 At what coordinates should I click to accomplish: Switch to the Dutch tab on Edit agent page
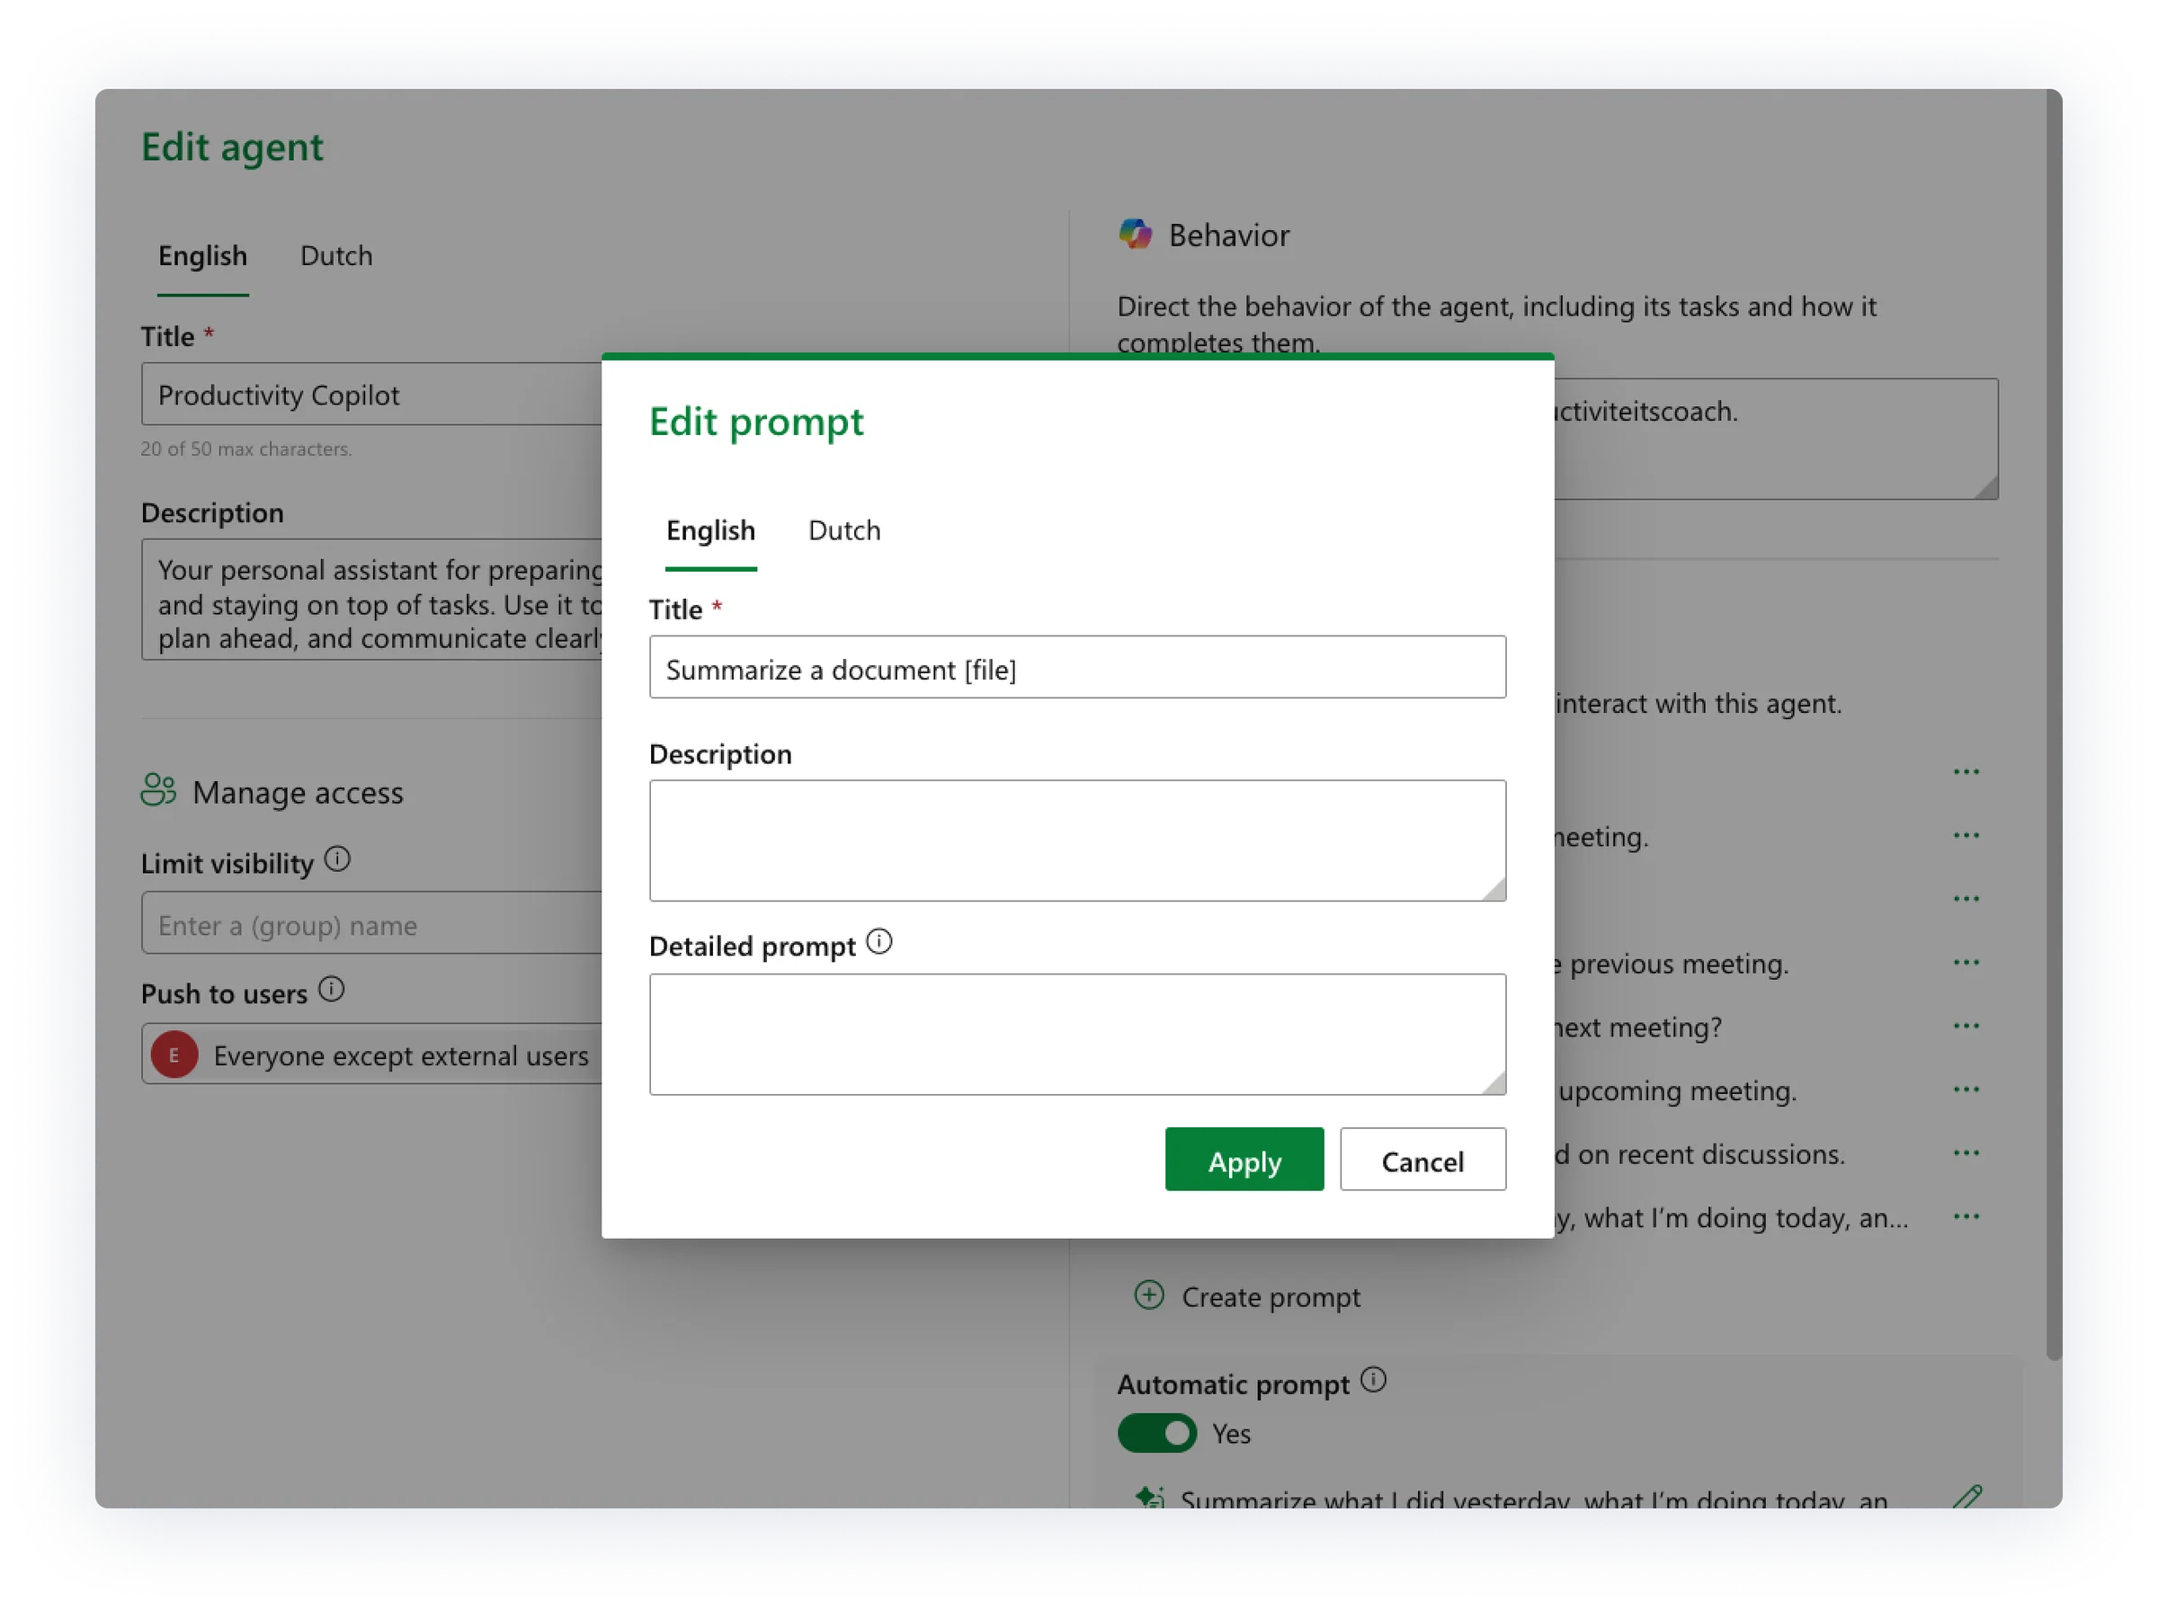pos(336,255)
